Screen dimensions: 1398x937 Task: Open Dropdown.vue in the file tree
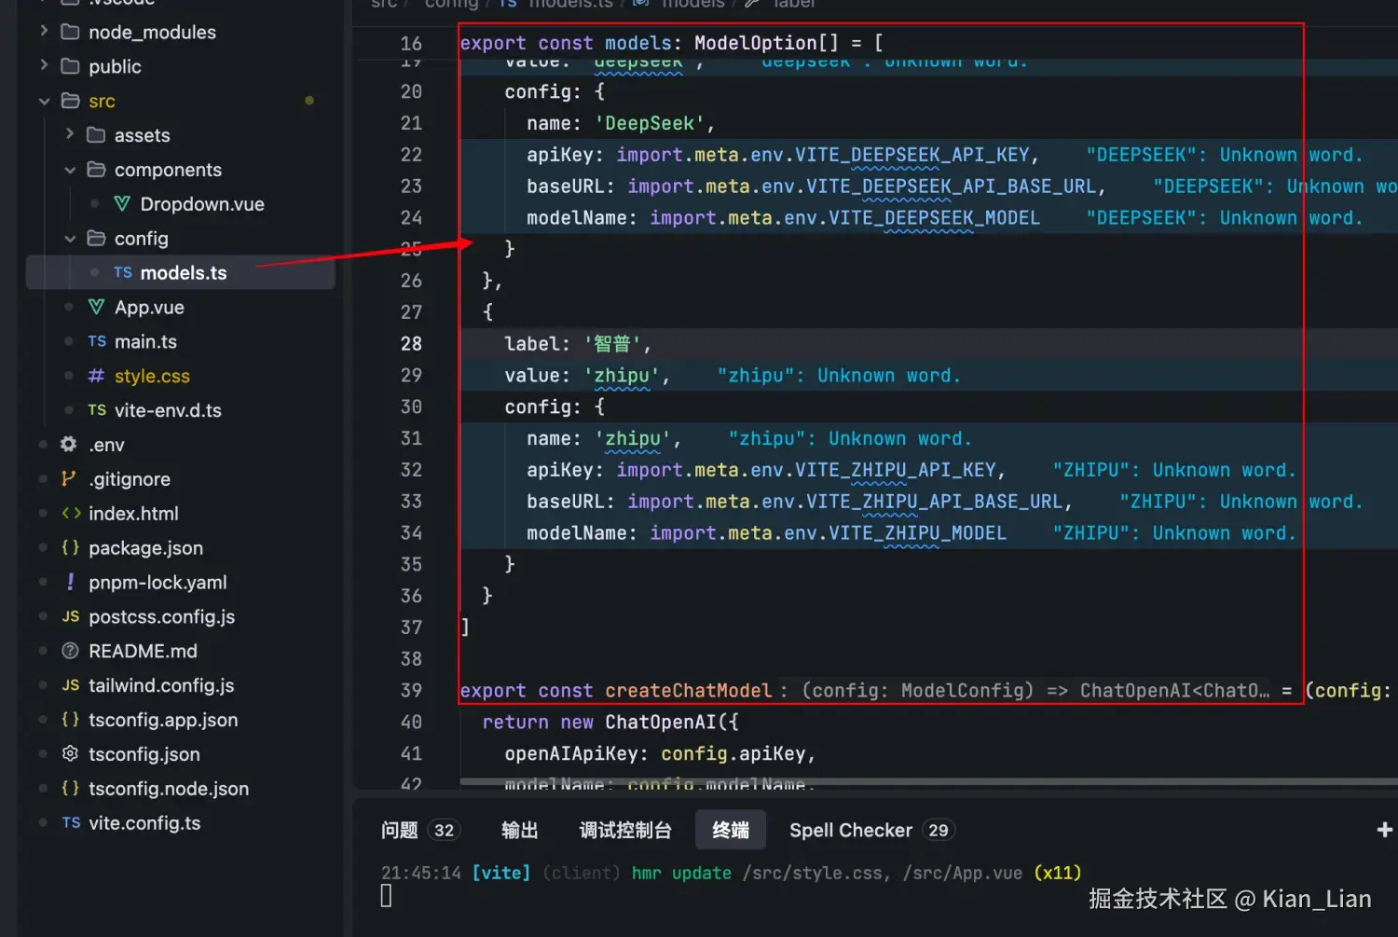point(202,204)
